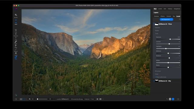Screen dimensions: 194x109
Task: Click the Contrast slider handle
Action: click(169, 44)
